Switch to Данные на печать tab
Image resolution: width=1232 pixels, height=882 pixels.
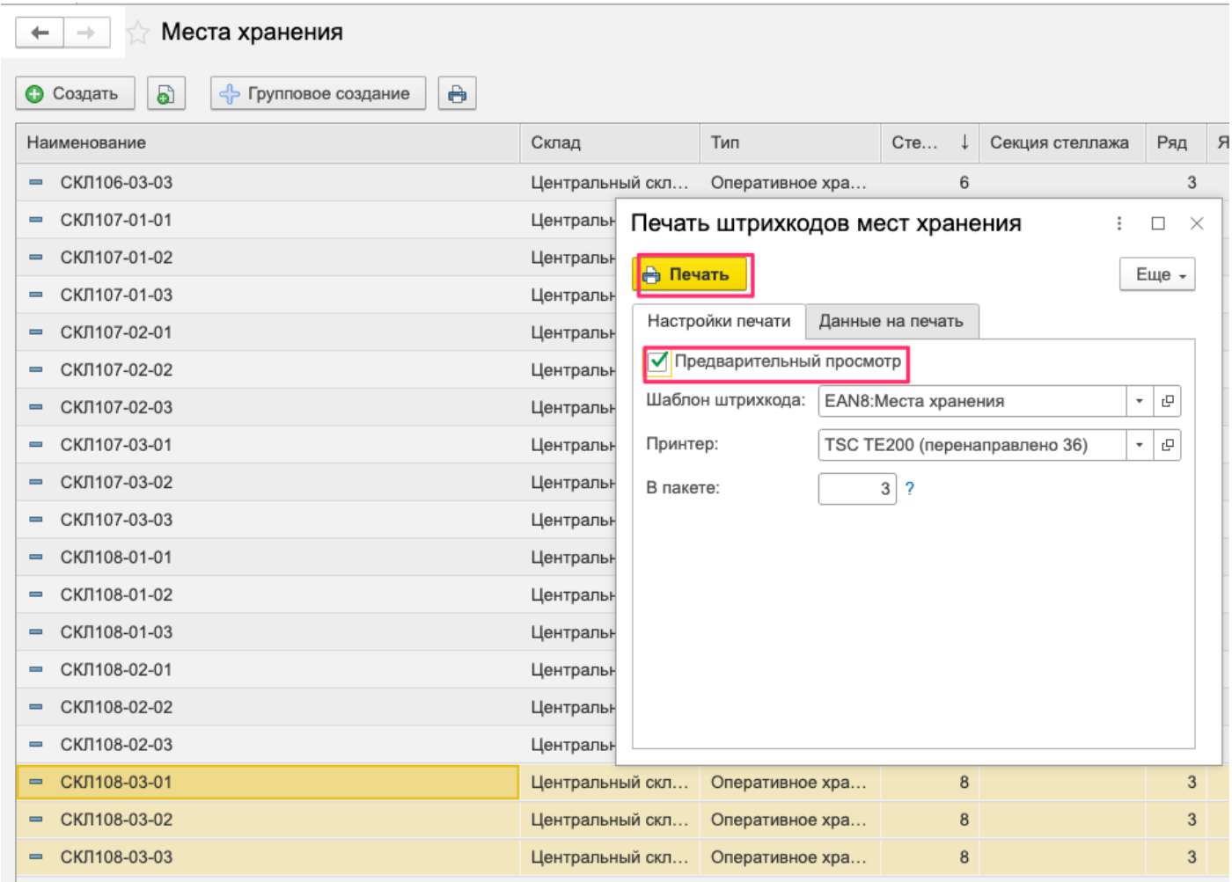[891, 321]
